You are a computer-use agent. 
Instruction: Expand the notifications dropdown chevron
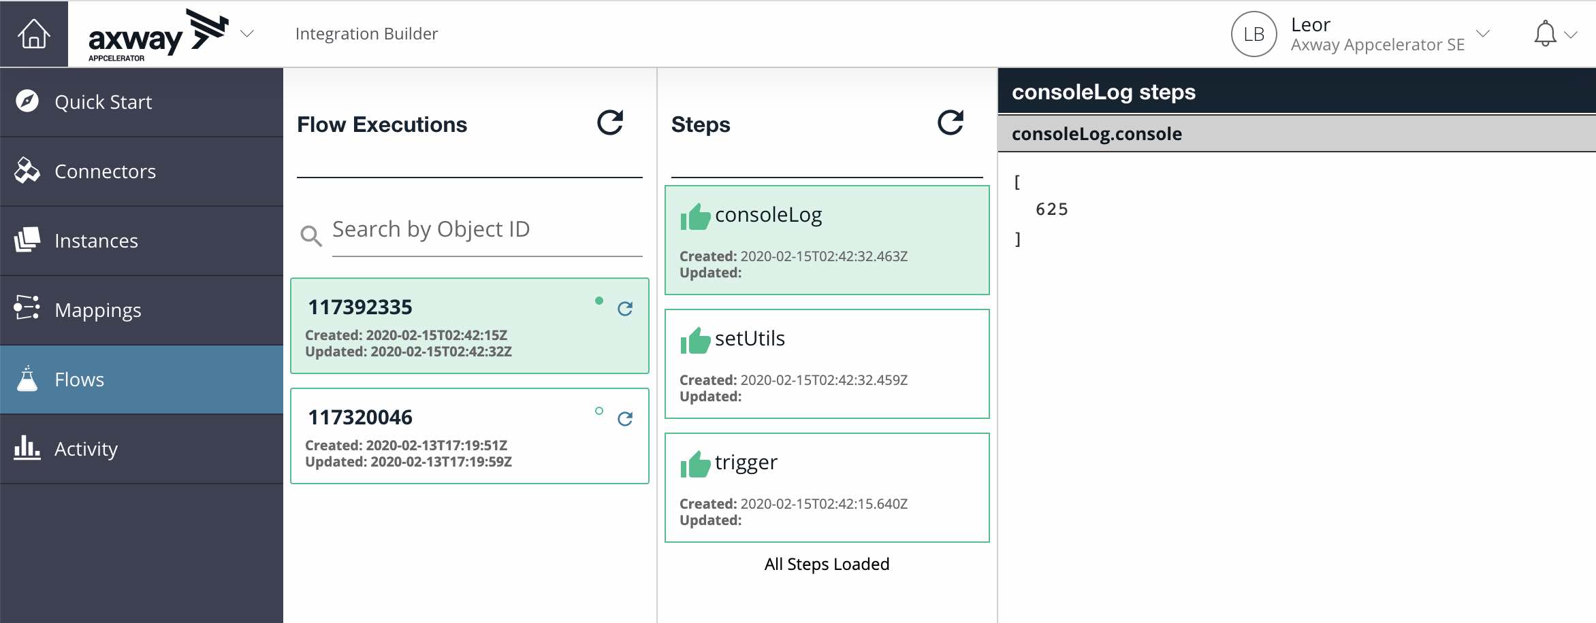[x=1571, y=35]
